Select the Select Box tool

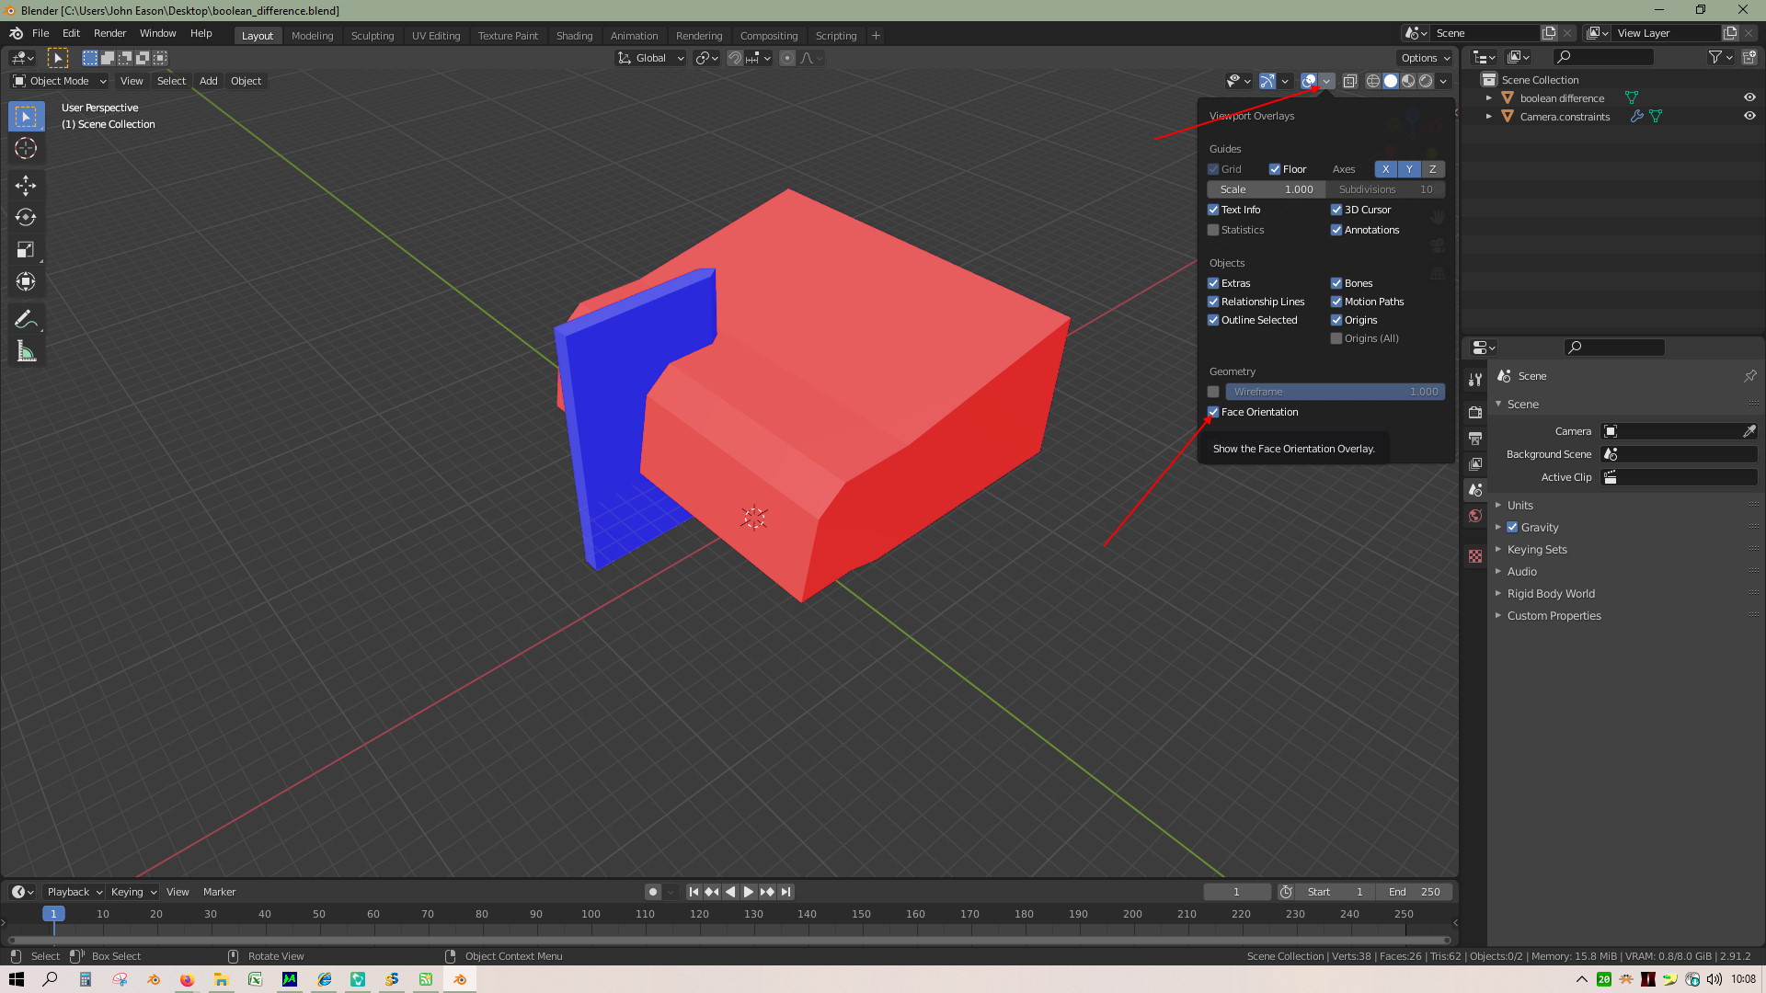26,117
